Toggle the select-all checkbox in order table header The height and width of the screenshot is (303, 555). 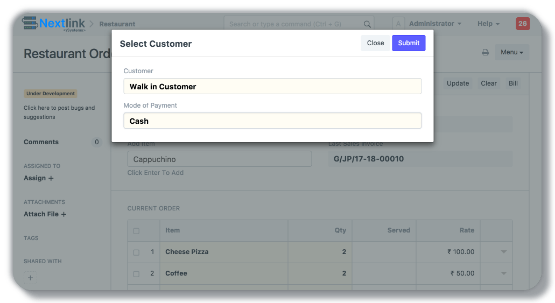click(136, 231)
